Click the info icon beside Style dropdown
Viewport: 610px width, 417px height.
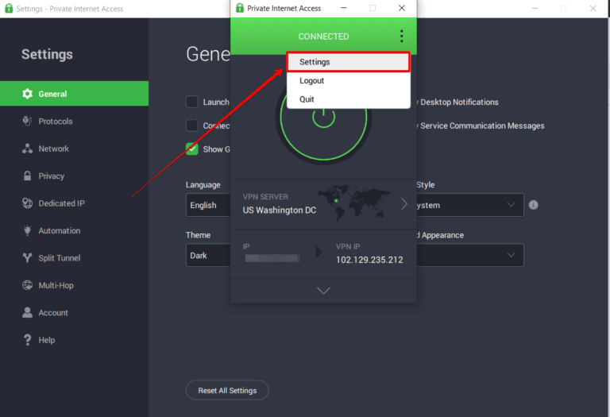point(534,205)
